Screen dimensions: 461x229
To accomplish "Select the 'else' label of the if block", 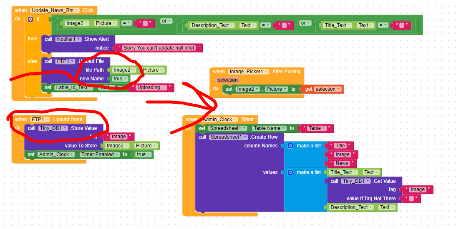I will point(33,61).
